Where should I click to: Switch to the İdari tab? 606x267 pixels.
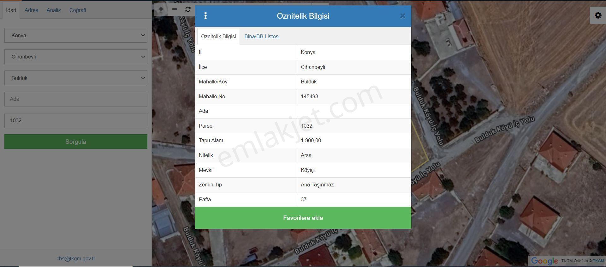(x=11, y=10)
